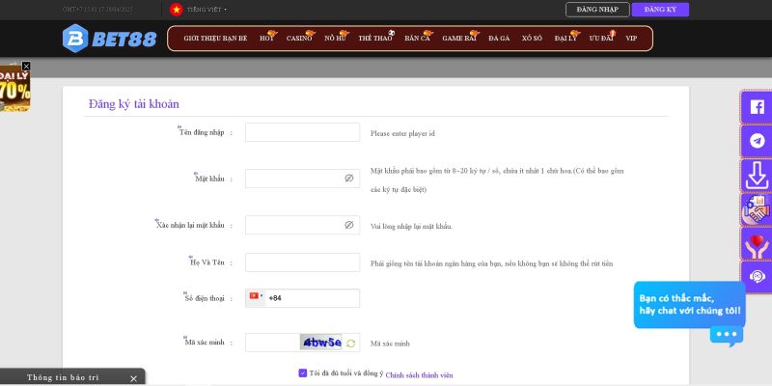Screen dimensions: 772x386
Task: Open the chat bubble with three dots
Action: coord(727,335)
